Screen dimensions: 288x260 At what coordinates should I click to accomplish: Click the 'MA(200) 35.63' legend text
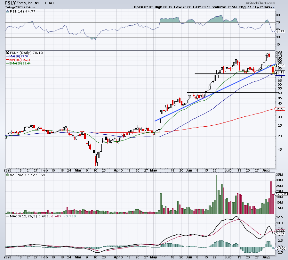click(x=20, y=60)
